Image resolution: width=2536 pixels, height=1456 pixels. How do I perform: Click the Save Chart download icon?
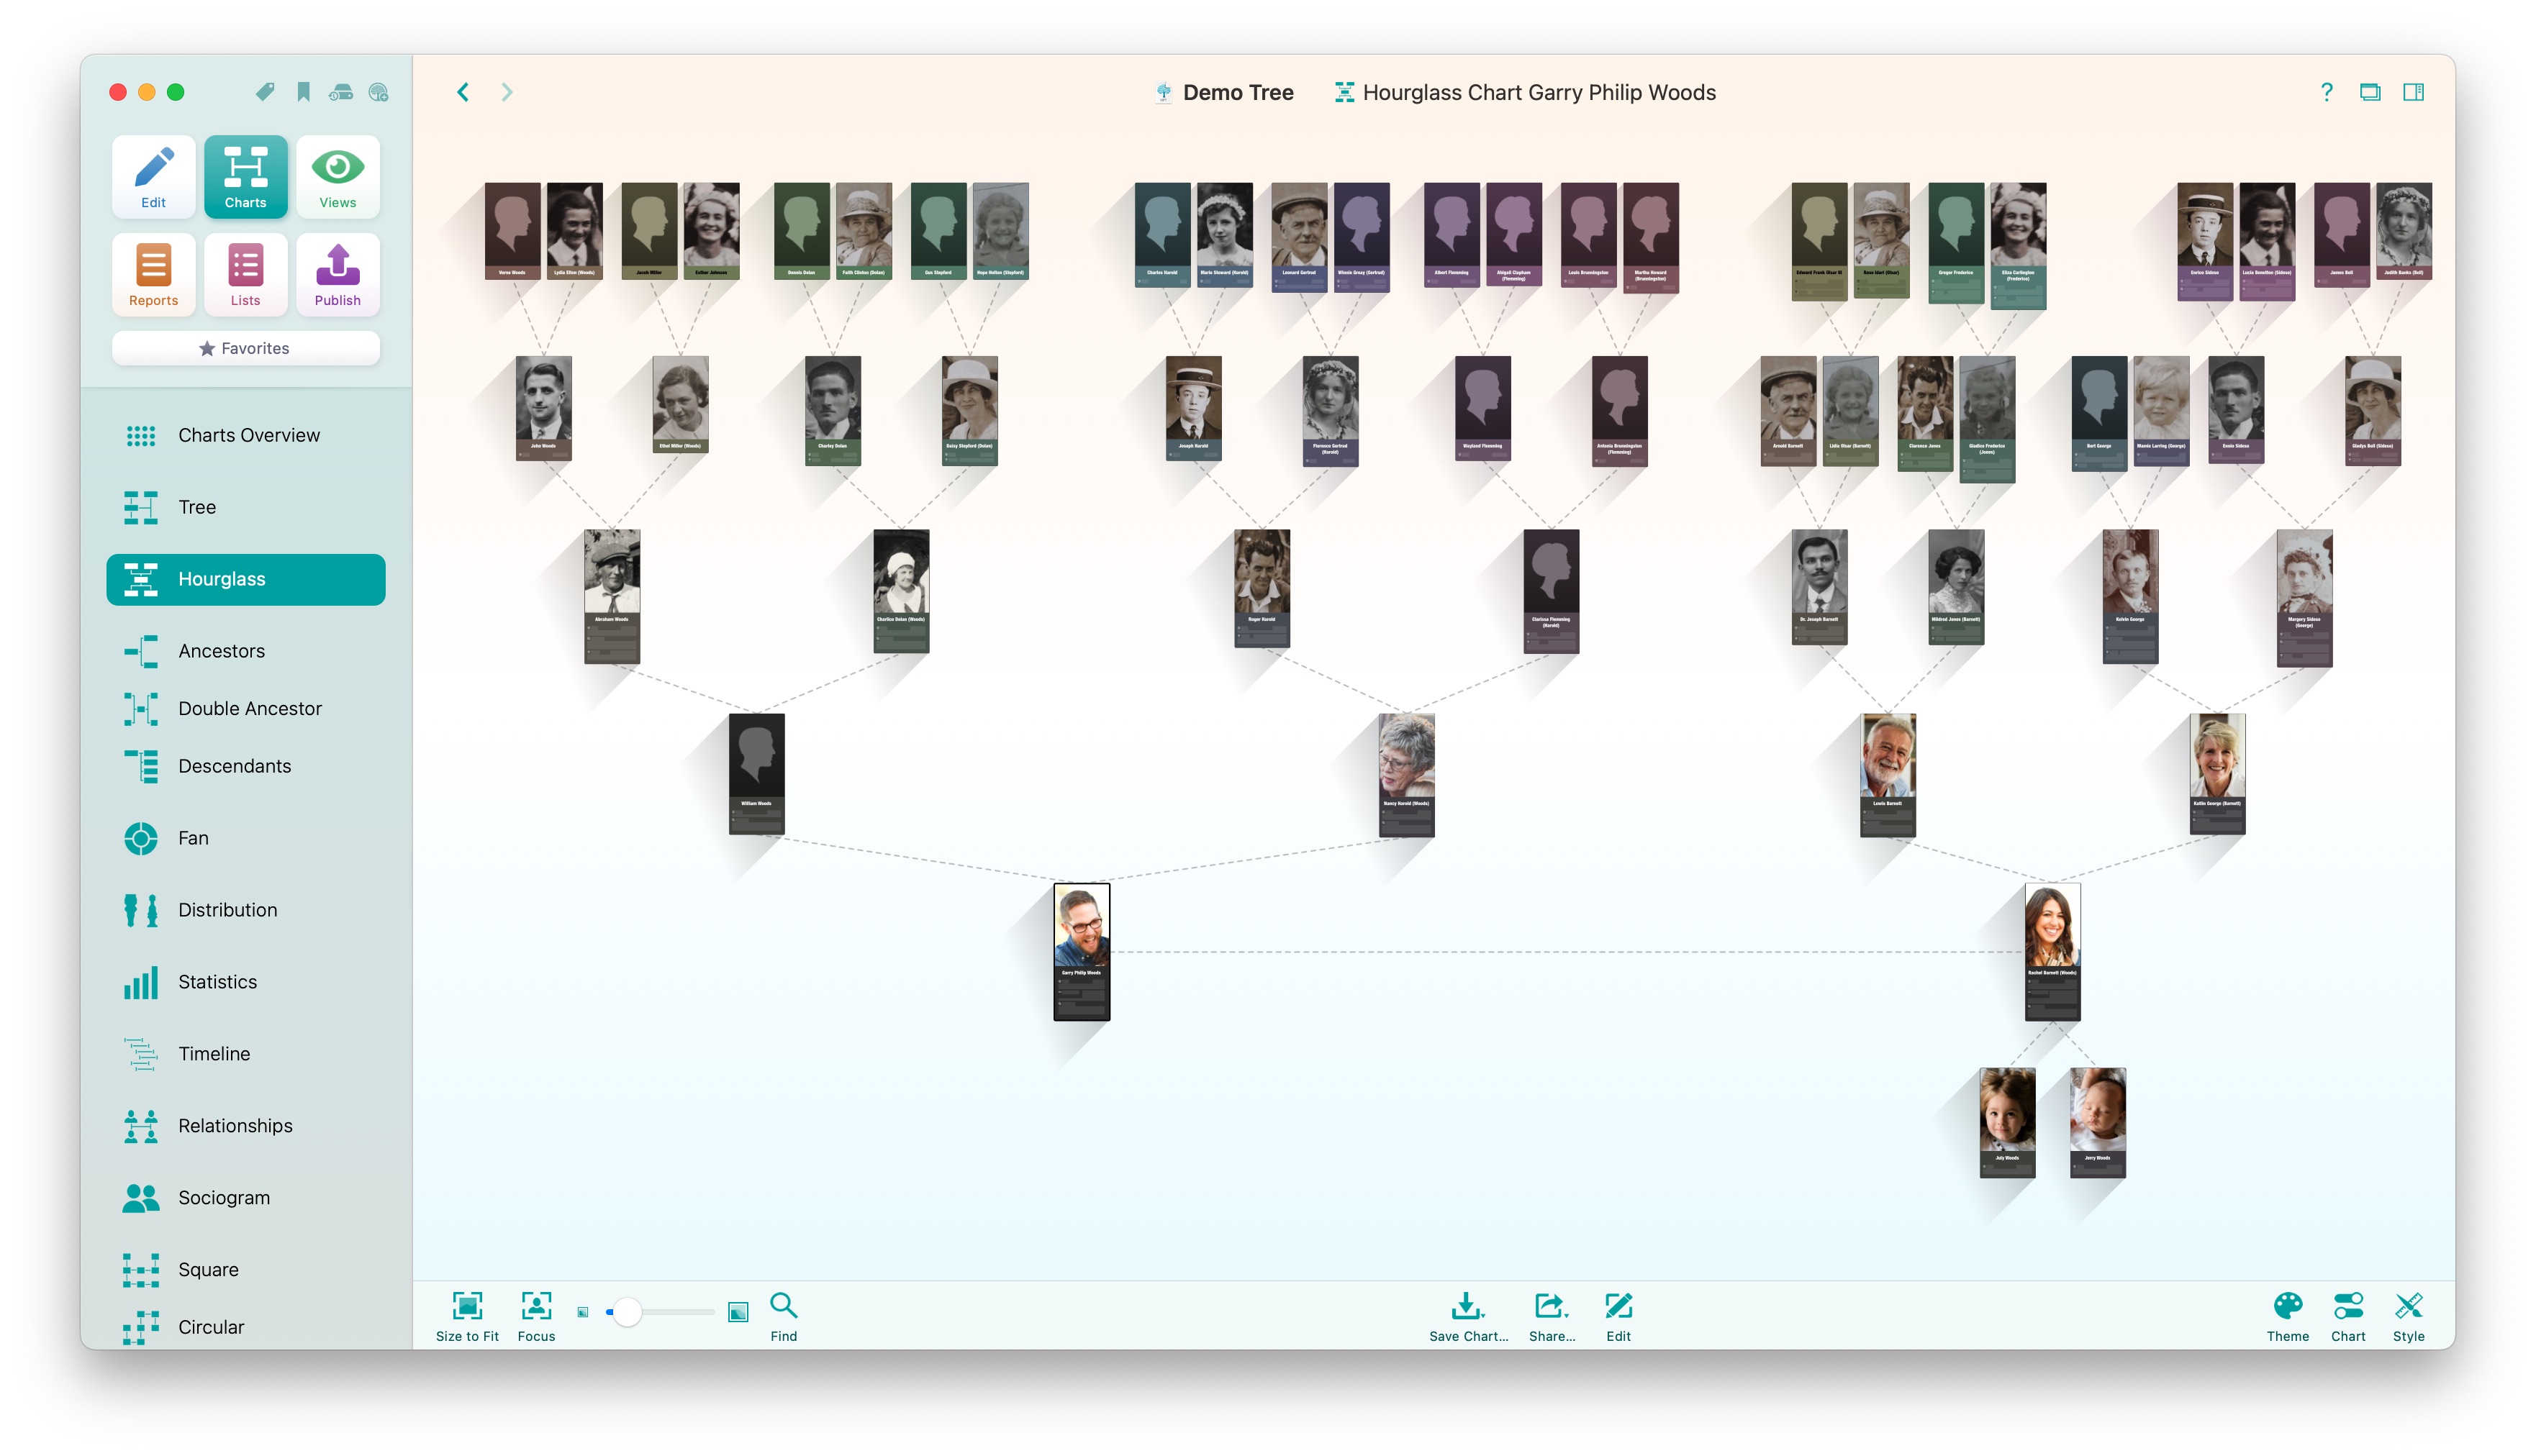pos(1467,1306)
